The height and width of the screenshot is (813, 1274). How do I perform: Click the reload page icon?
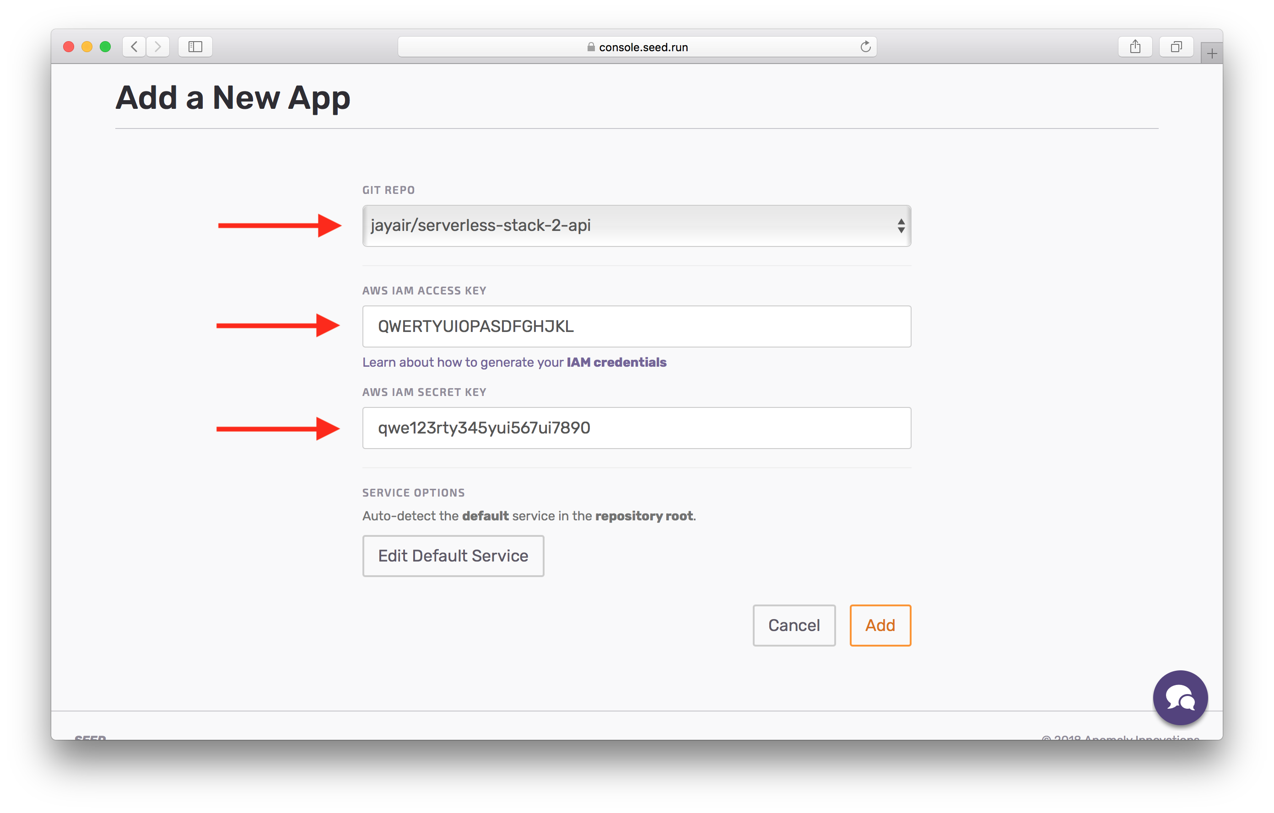click(x=865, y=47)
